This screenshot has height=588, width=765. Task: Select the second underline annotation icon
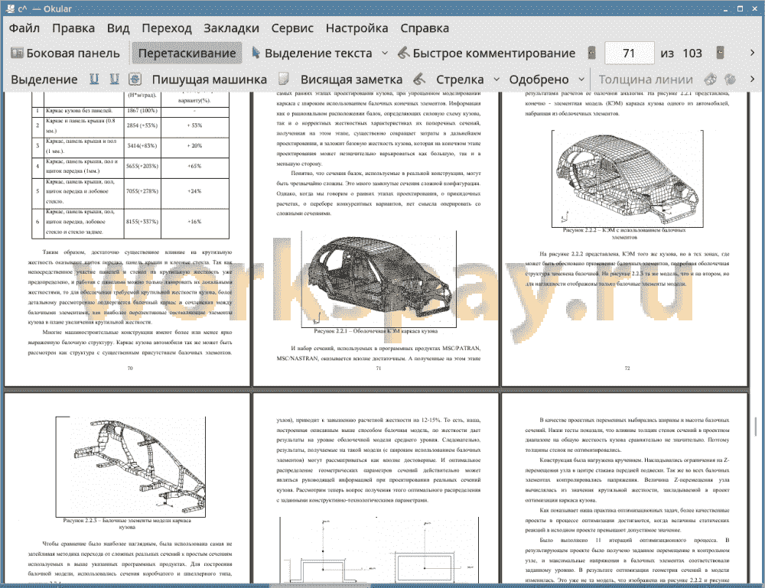click(x=114, y=79)
